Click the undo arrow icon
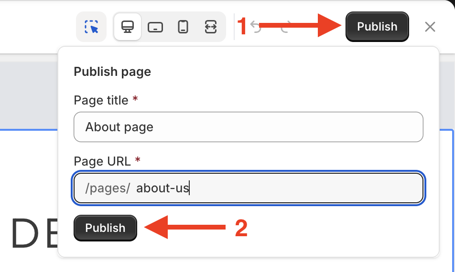Image resolution: width=455 pixels, height=272 pixels. [257, 27]
